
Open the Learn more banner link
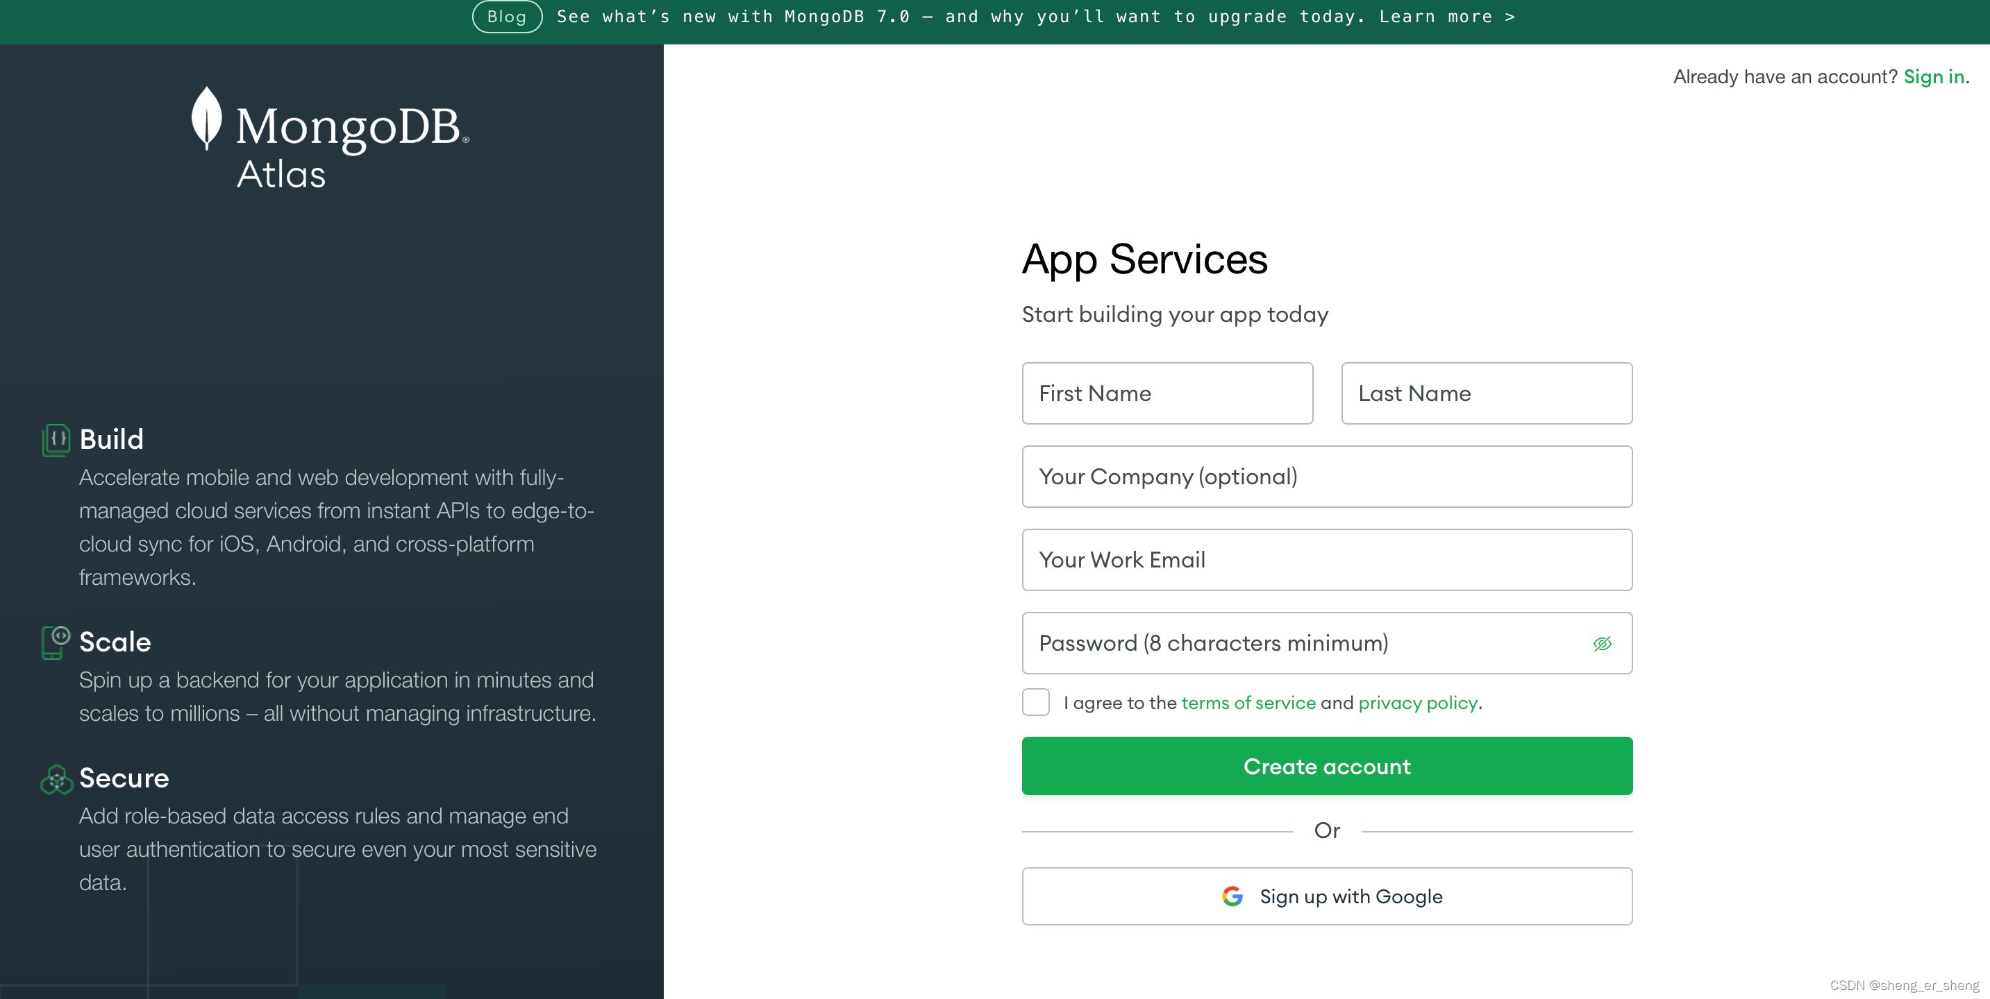pyautogui.click(x=1446, y=16)
